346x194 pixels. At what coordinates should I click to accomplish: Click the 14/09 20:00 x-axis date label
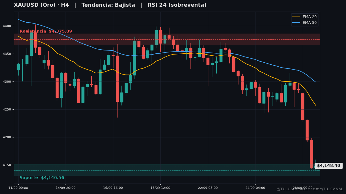pyautogui.click(x=66, y=188)
